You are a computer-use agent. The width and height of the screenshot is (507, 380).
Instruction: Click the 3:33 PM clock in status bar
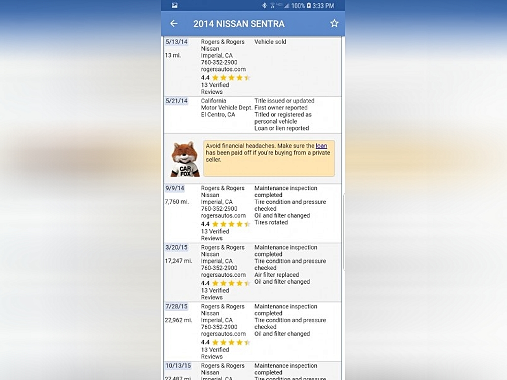pos(323,6)
